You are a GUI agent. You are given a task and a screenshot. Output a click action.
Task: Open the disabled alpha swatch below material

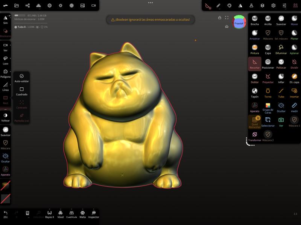pyautogui.click(x=5, y=199)
